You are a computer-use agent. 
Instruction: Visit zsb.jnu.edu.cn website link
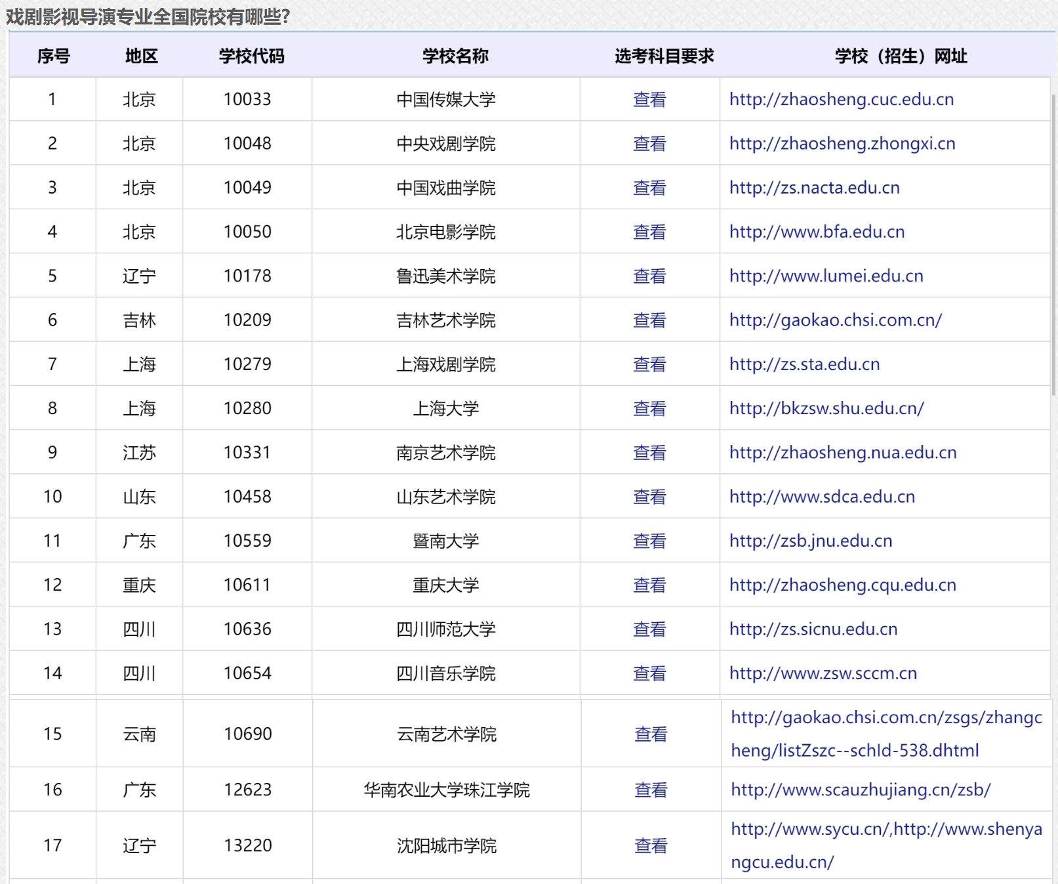(811, 541)
